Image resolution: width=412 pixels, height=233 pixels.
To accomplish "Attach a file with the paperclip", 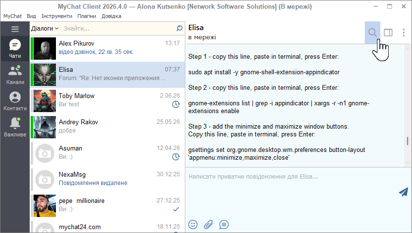I will (x=208, y=224).
